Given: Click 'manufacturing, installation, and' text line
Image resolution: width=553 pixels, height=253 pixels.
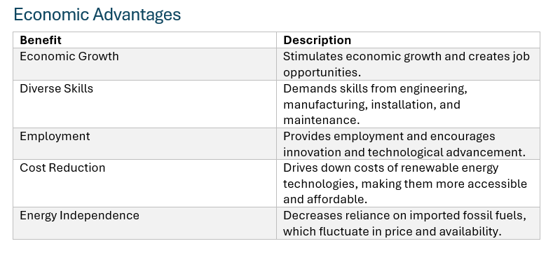Looking at the screenshot, I should tap(371, 105).
